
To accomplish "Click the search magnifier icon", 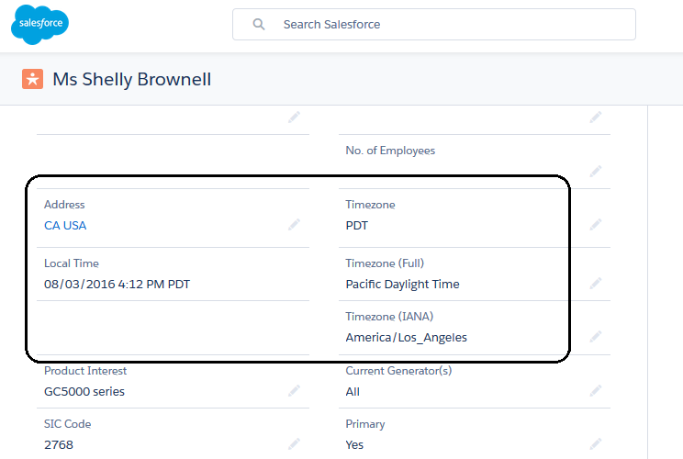I will click(259, 25).
